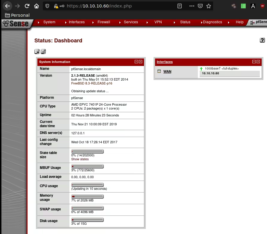Image resolution: width=267 pixels, height=234 pixels.
Task: Expand the Firewall menu
Action: pos(104,22)
